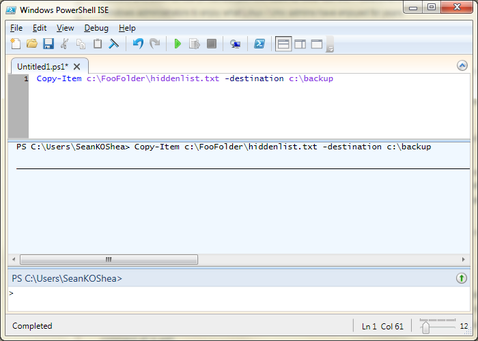Screen dimensions: 478x341
Task: Click the Ln 1 Col 61 indicator
Action: point(382,327)
